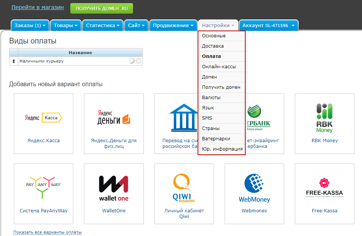Delete the Наличными курьеру payment row
The height and width of the screenshot is (236, 362).
click(139, 61)
